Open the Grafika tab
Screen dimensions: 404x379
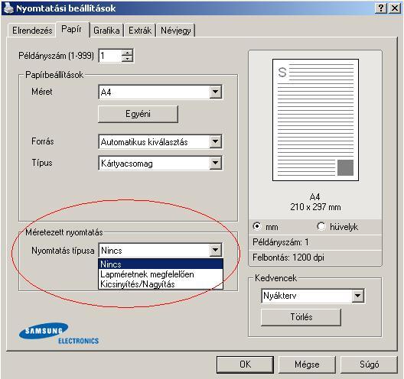(106, 31)
